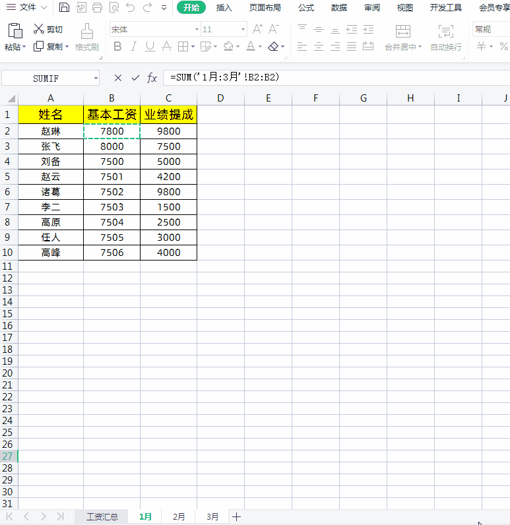
Task: Open the font size dropdown
Action: pos(243,30)
